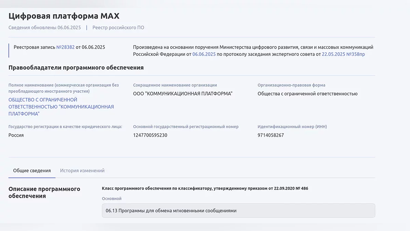Click the Общества с ограниченной ответственностью value
Viewport: 410px width, 231px height.
pos(307,94)
